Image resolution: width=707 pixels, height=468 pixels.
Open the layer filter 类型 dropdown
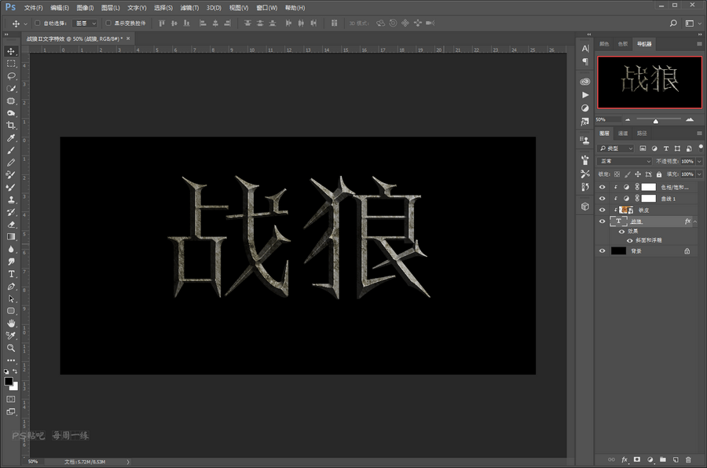(x=615, y=148)
